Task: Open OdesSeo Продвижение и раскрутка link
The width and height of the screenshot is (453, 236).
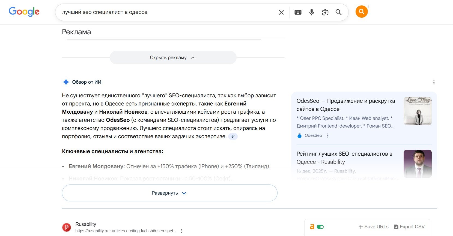Action: 345,105
